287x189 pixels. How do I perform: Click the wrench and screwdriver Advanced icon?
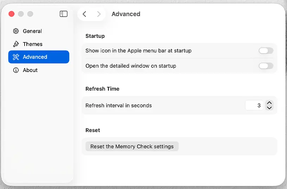tap(16, 57)
